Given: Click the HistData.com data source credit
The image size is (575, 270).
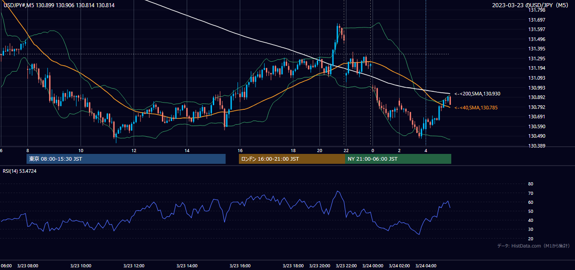Looking at the screenshot, I should (533, 246).
